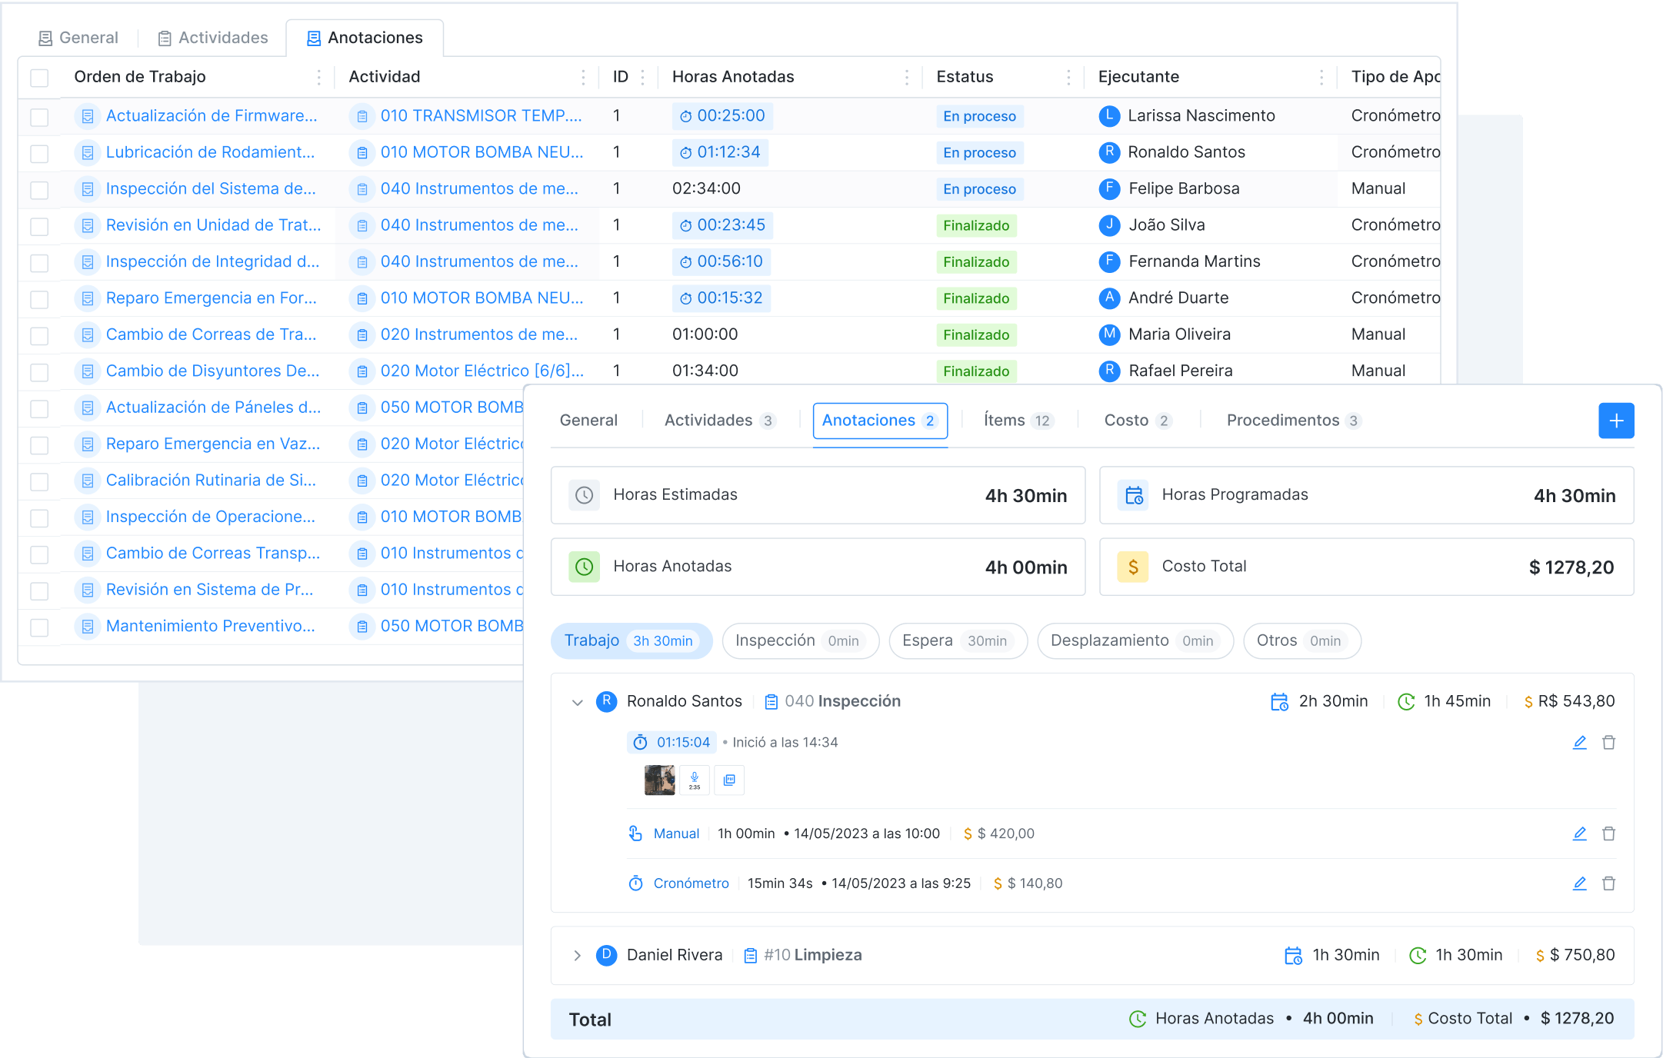
Task: Expand the Daniel Rivera Limpieza section
Action: coord(577,955)
